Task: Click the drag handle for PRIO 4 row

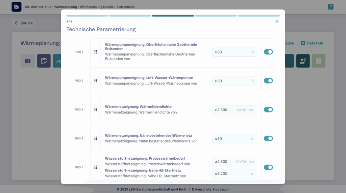Action: coord(96,138)
